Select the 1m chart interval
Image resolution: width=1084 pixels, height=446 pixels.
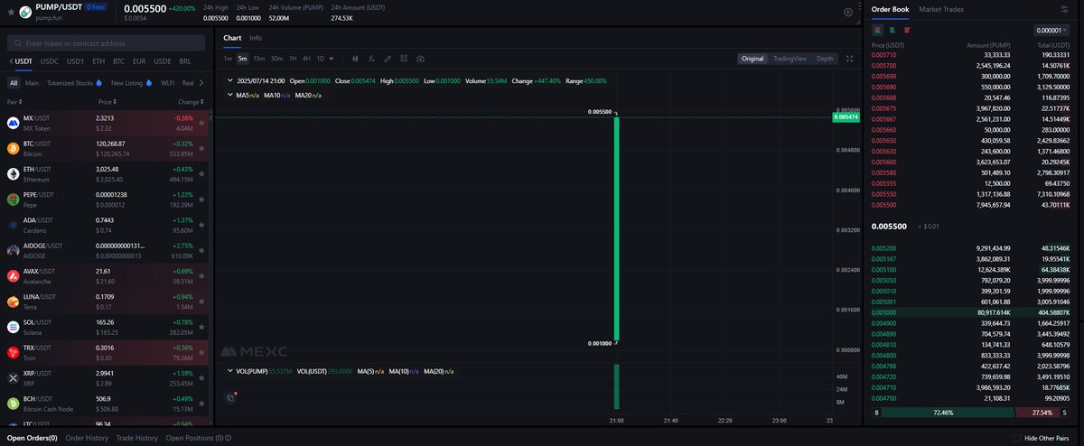click(x=228, y=59)
